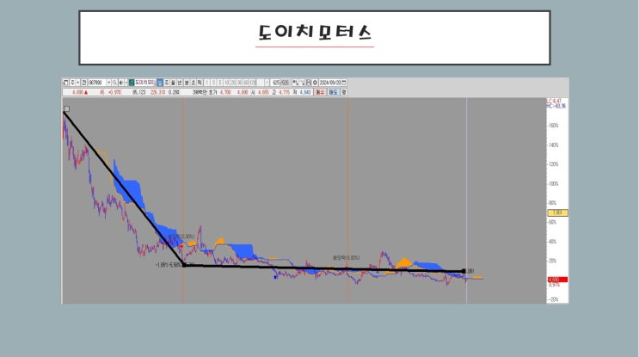Choose the 10 interval button

[226, 83]
